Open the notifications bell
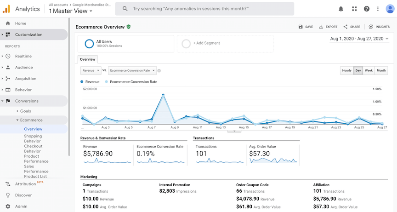Viewport: 397px width, 212px height. pos(341,9)
